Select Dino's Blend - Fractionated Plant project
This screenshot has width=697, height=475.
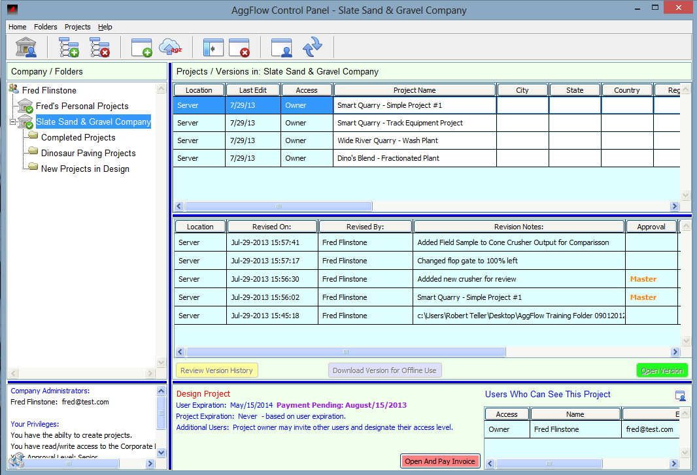coord(426,158)
